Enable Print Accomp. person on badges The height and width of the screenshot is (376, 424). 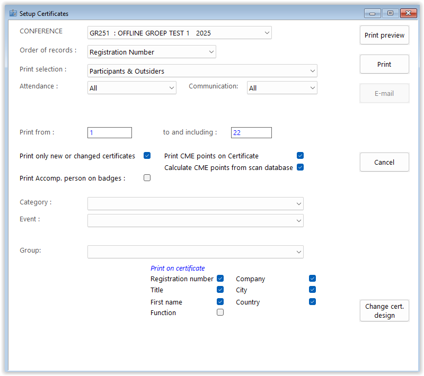pos(147,178)
